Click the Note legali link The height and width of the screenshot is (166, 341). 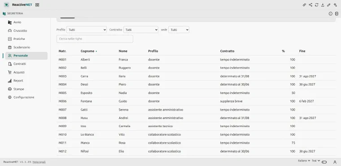coord(39,162)
